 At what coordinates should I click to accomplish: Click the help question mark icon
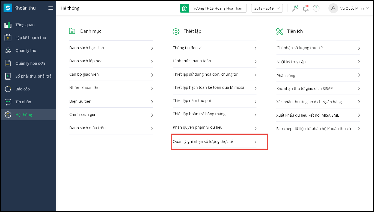[x=316, y=8]
